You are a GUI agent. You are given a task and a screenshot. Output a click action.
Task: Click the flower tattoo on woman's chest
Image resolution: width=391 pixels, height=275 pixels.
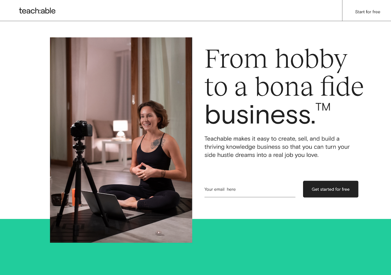coord(157,143)
